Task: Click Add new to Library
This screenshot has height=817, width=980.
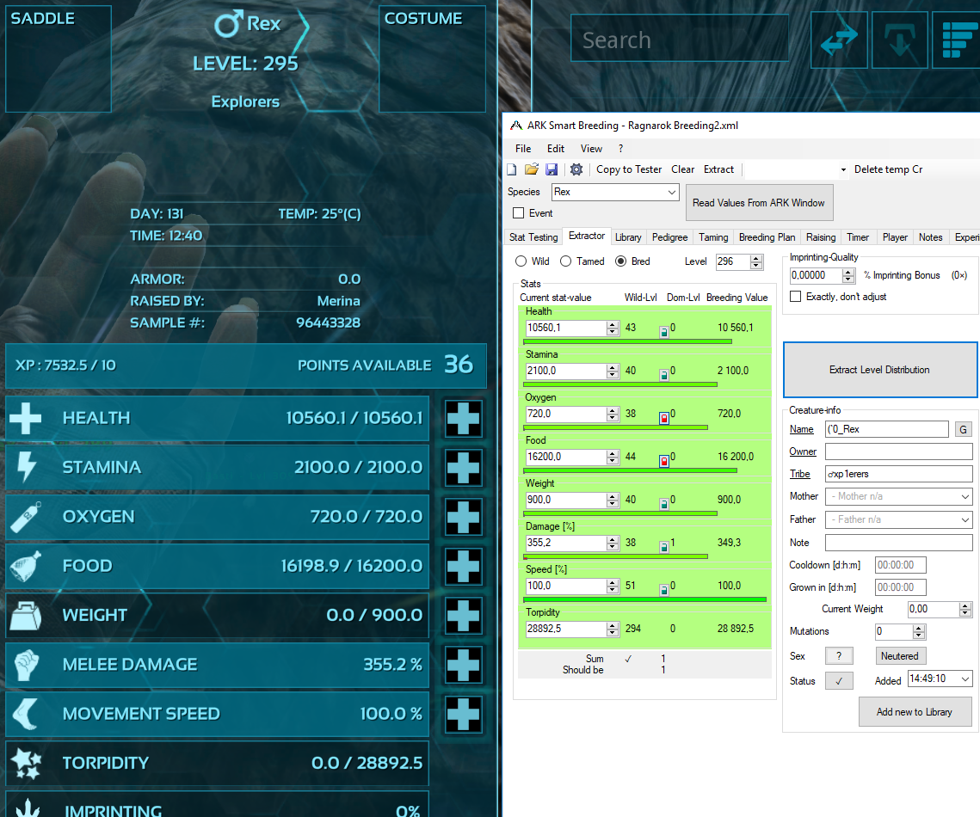Action: 915,712
